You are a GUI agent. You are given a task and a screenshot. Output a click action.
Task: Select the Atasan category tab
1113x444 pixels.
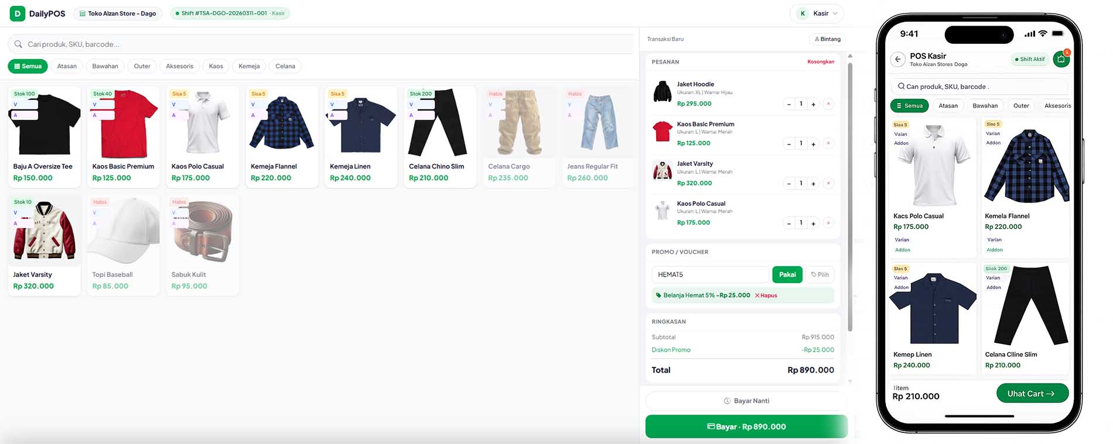coord(67,66)
